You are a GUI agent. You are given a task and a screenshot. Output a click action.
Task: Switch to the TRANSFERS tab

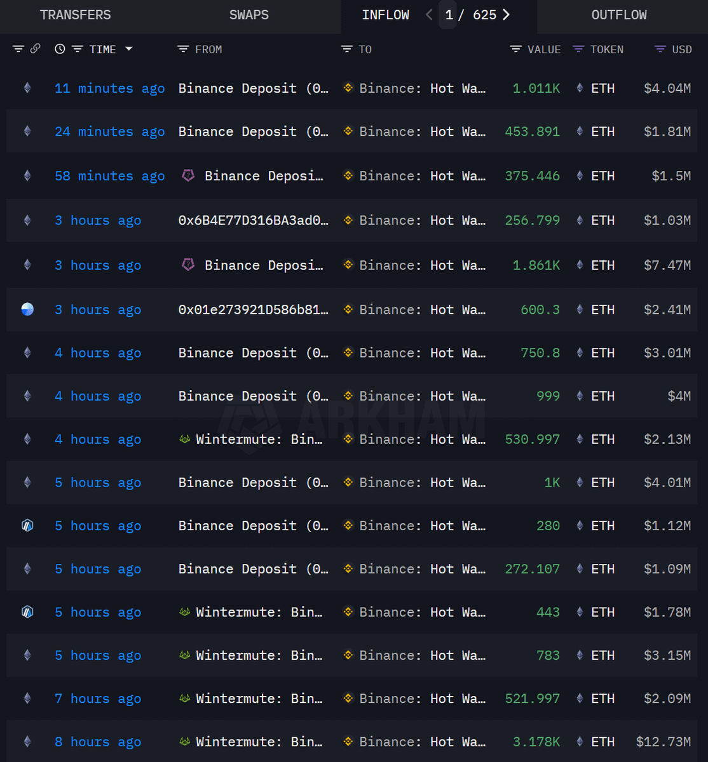coord(75,15)
